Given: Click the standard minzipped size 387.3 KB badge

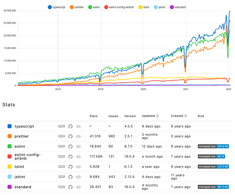Looking at the screenshot, I should [x=213, y=187].
